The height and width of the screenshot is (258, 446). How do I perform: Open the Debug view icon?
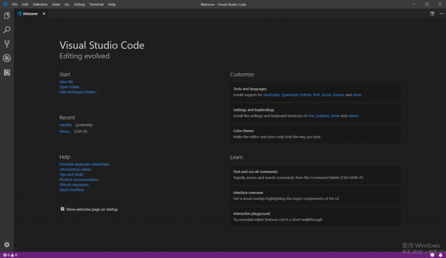tap(7, 58)
